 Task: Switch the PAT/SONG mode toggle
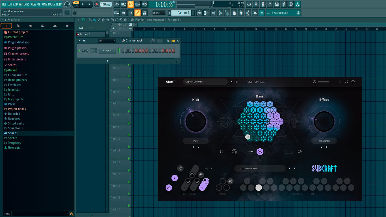coord(76,4)
